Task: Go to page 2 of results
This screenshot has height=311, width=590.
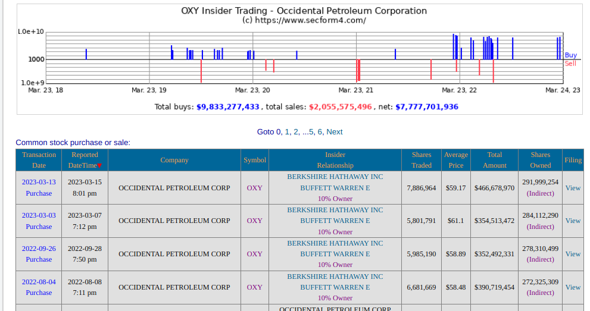Action: tap(296, 132)
